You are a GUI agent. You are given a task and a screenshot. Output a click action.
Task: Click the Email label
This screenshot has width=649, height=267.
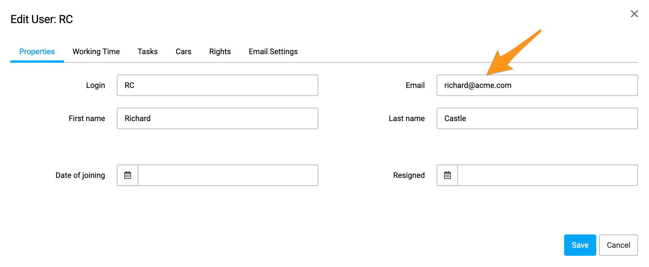(x=415, y=85)
